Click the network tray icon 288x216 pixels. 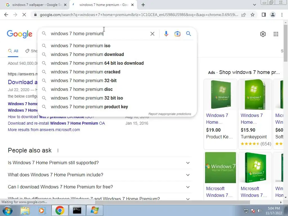(x=246, y=211)
